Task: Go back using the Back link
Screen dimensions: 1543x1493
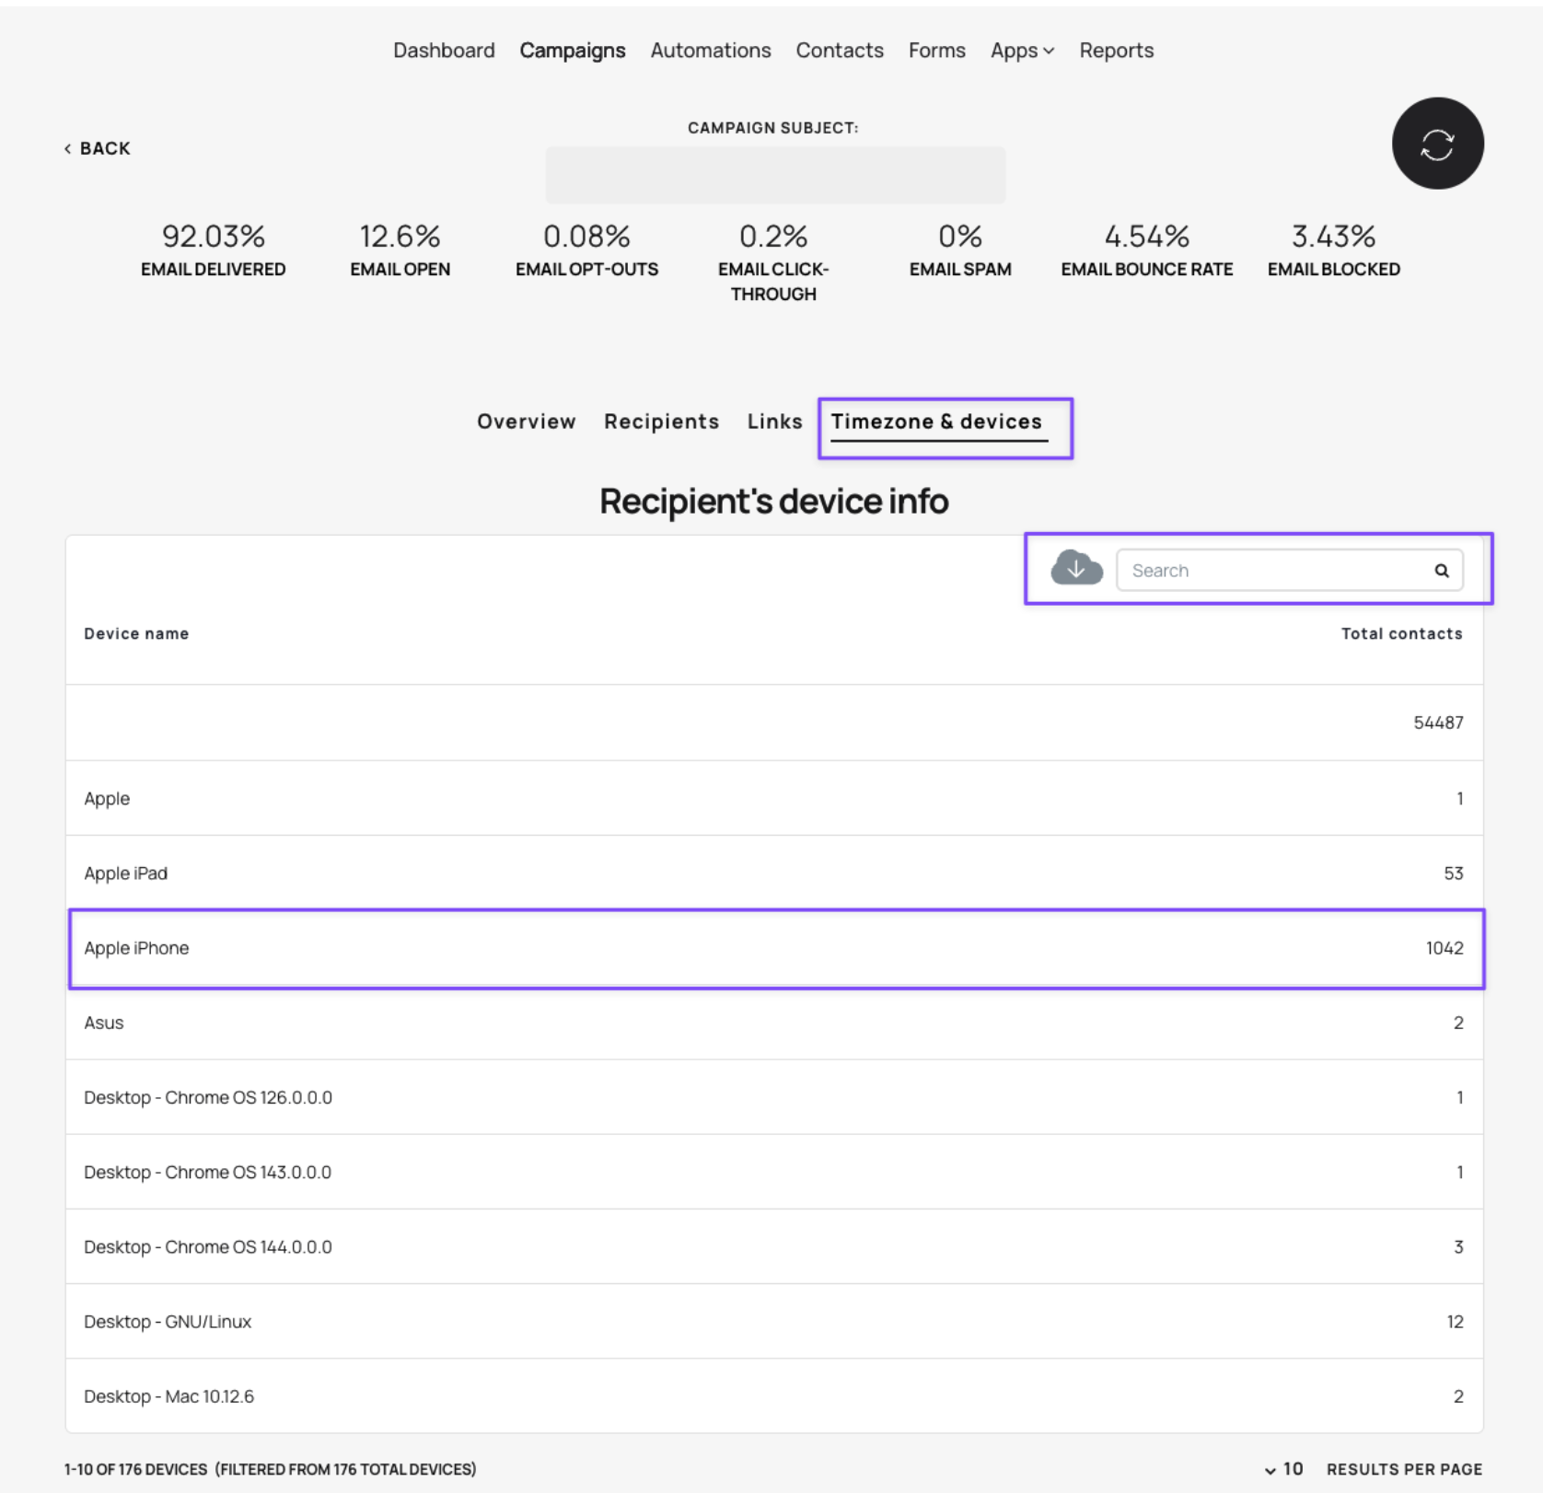Action: click(x=97, y=148)
